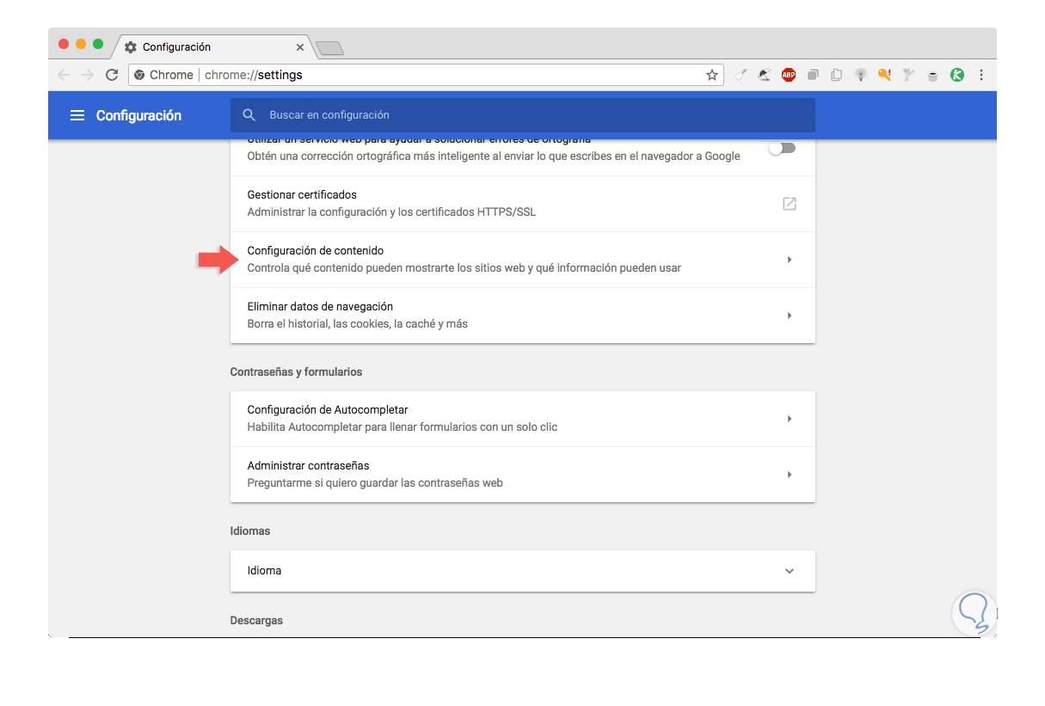Click the orange key extension icon
The width and height of the screenshot is (1045, 706).
point(884,75)
